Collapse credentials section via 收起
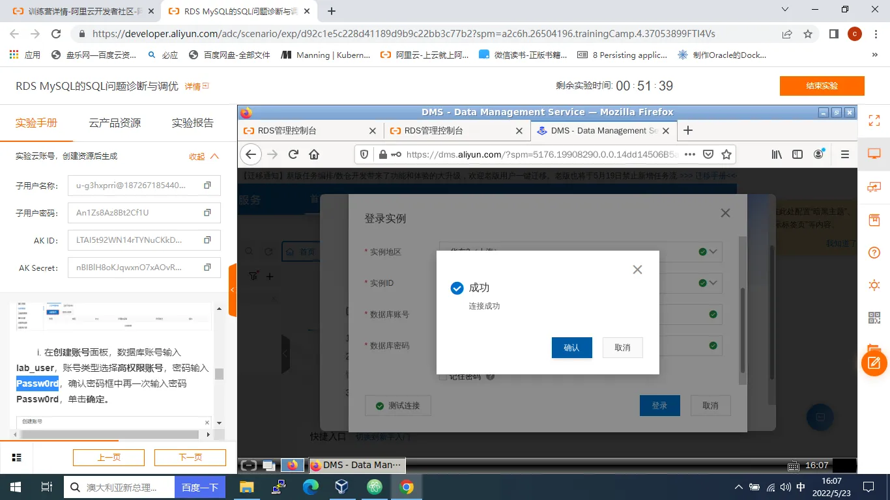The height and width of the screenshot is (500, 890). pyautogui.click(x=204, y=156)
